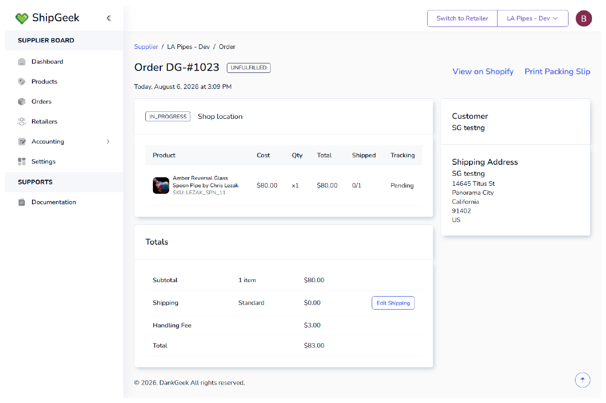Click the customer name under Customer heading
Viewport: 606px width, 403px height.
[468, 128]
